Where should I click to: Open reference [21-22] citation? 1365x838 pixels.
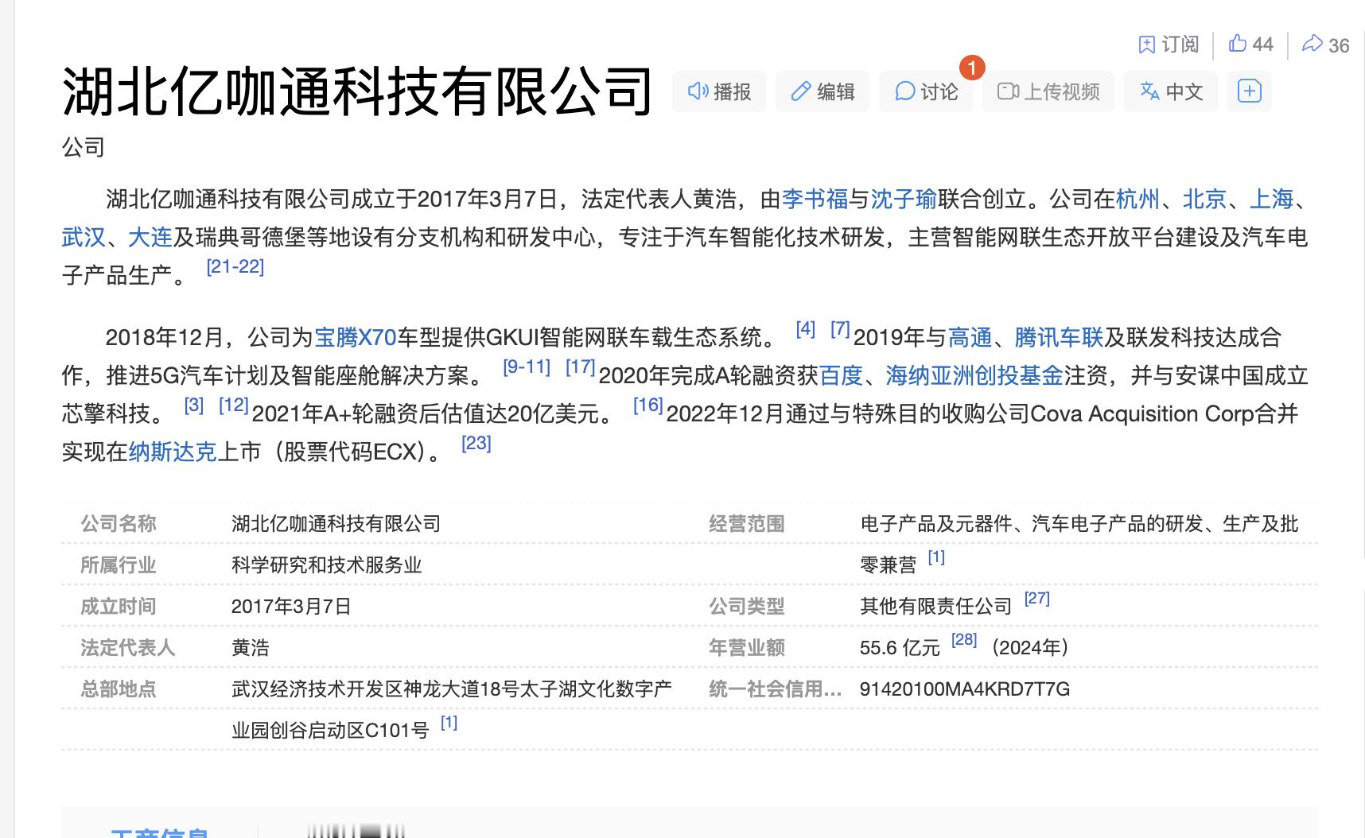[235, 267]
